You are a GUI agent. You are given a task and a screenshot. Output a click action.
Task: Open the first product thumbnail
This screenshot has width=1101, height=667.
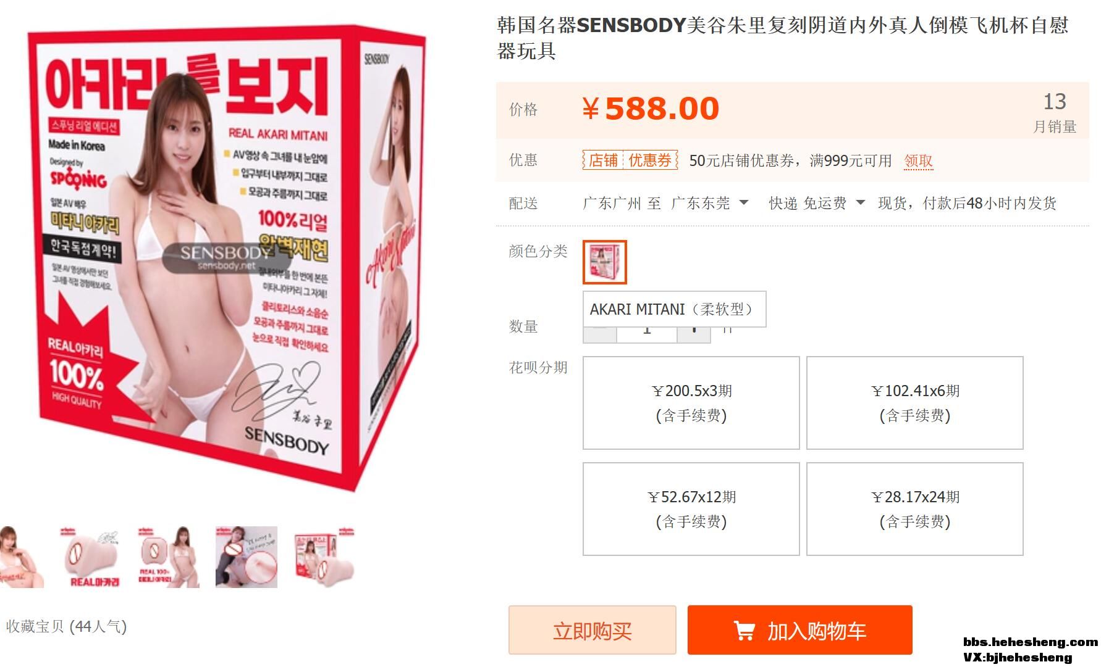[x=22, y=557]
